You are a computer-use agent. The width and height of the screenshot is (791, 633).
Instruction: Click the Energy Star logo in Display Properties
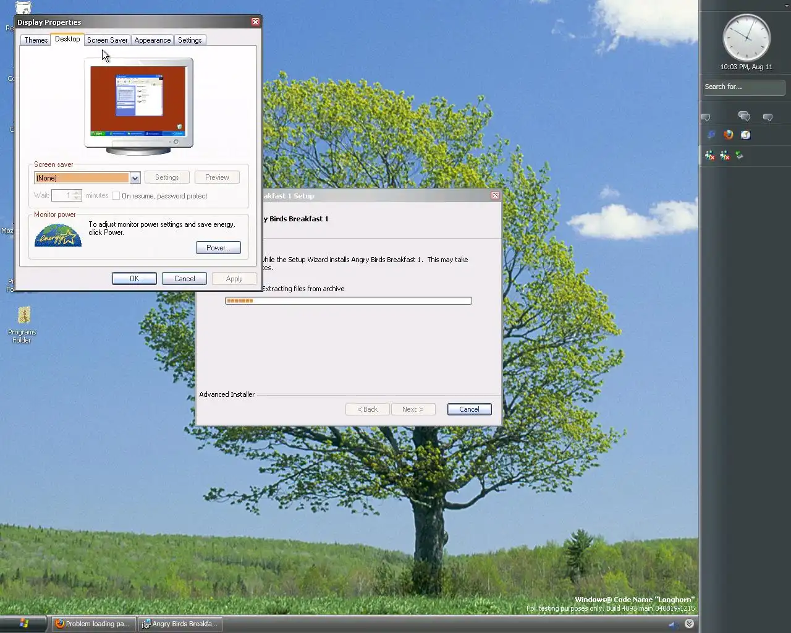click(58, 235)
